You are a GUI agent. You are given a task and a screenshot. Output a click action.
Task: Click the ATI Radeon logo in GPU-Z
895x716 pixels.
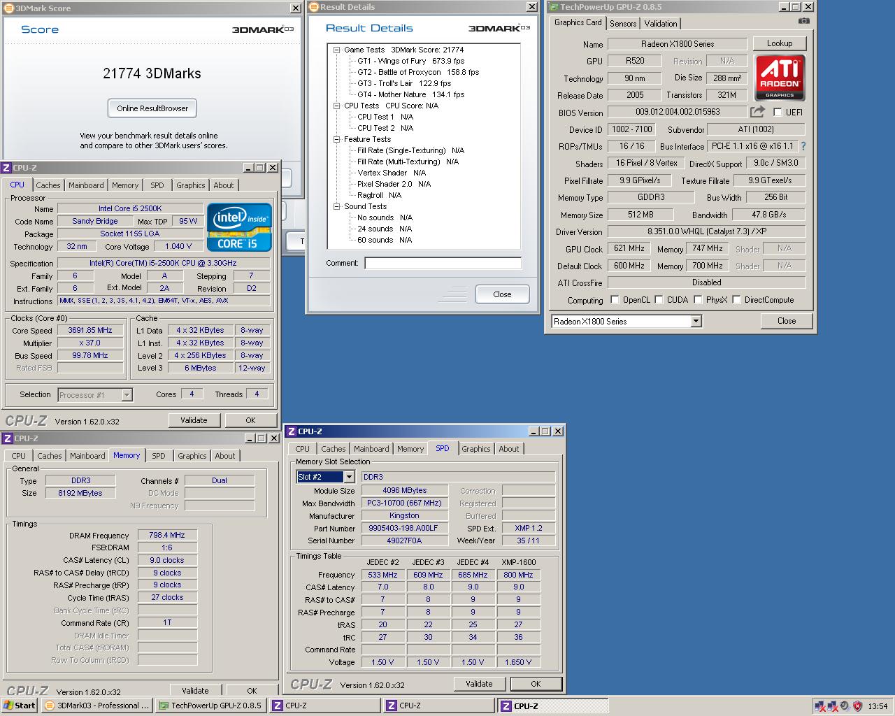coord(780,78)
